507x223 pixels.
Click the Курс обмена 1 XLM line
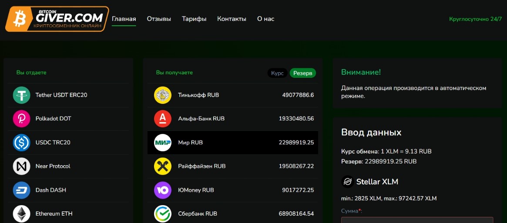click(386, 151)
